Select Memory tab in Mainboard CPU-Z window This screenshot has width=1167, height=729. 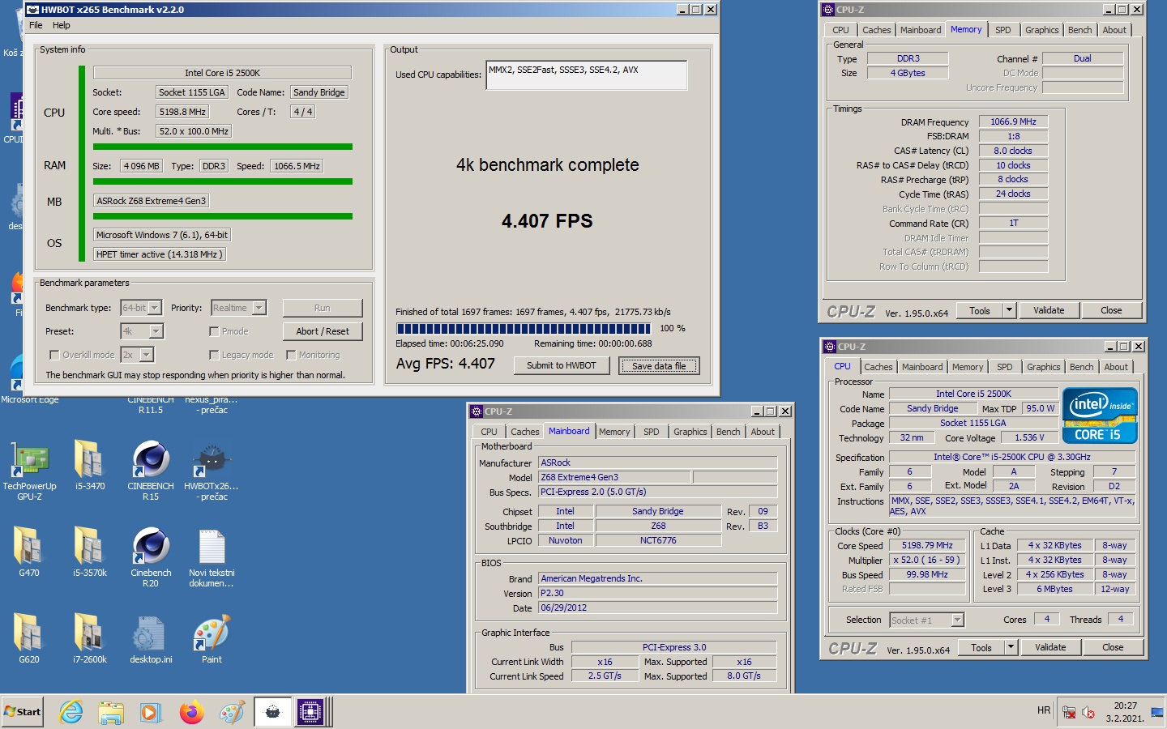[x=614, y=432]
